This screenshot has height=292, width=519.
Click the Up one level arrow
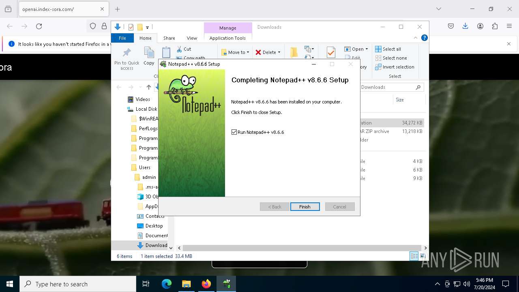(x=149, y=87)
